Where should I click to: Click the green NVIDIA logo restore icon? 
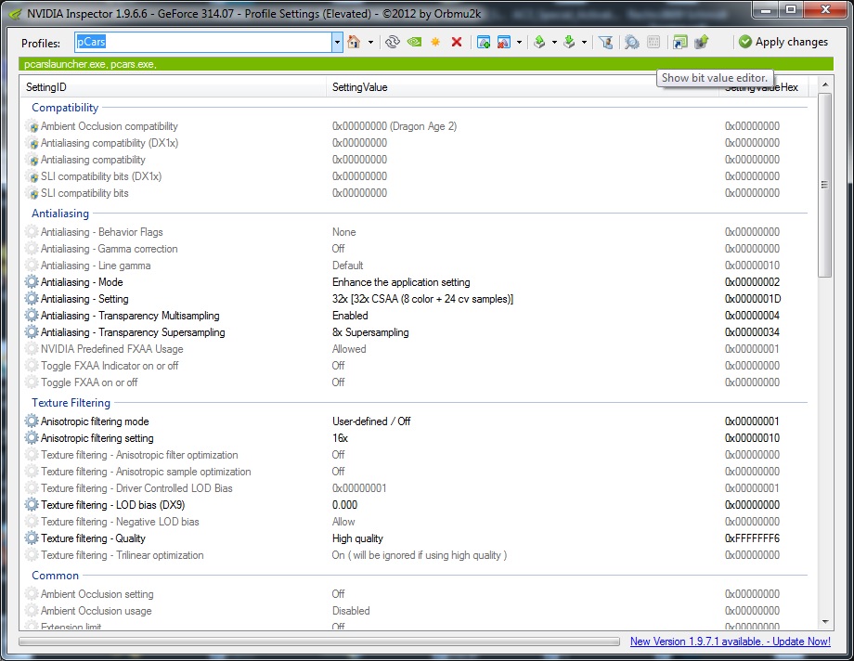point(415,42)
